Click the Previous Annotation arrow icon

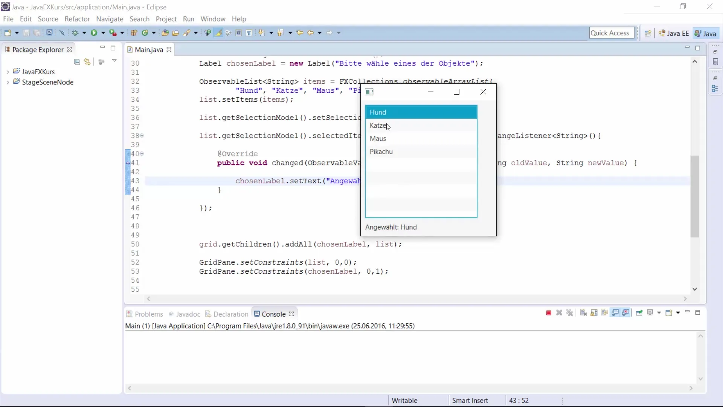tap(280, 33)
